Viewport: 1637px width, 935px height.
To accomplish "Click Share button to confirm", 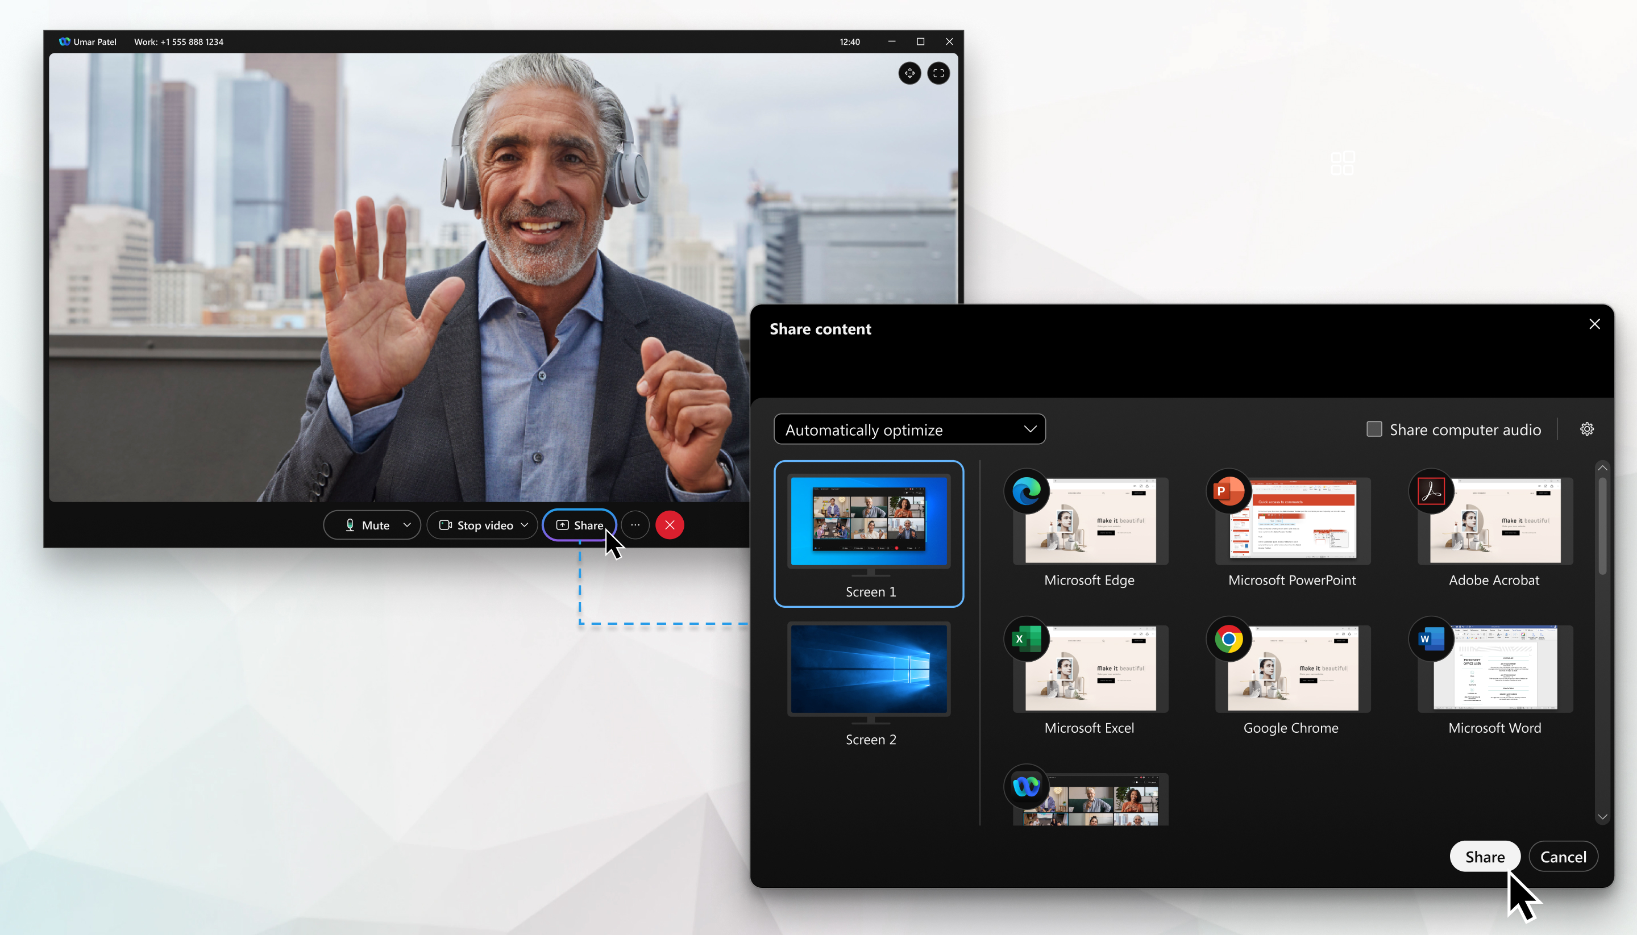I will [1484, 857].
